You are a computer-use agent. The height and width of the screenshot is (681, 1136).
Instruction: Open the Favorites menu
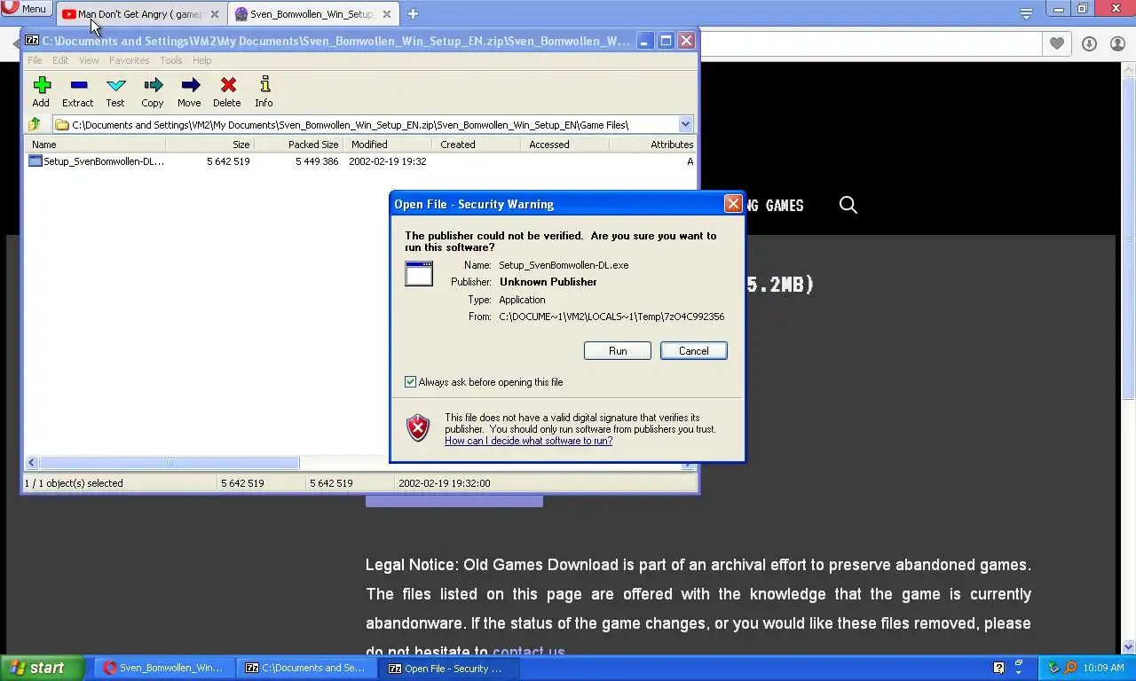click(130, 60)
